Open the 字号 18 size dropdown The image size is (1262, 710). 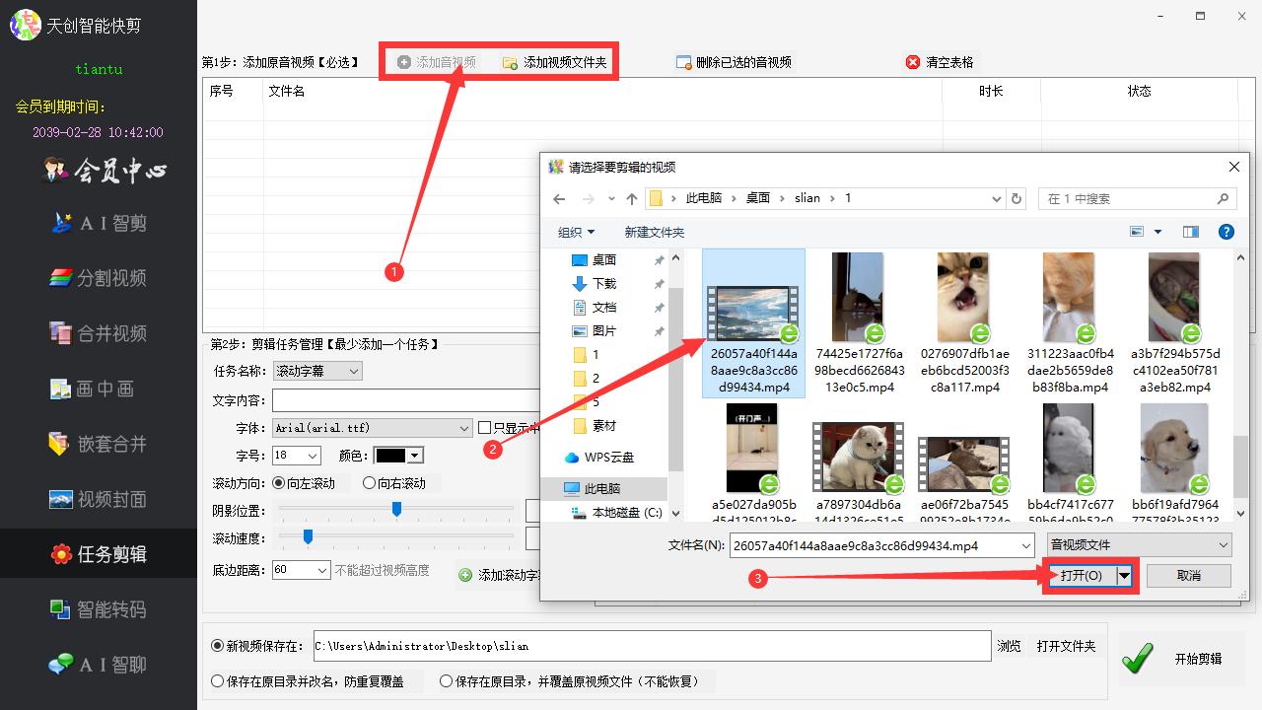tap(297, 456)
